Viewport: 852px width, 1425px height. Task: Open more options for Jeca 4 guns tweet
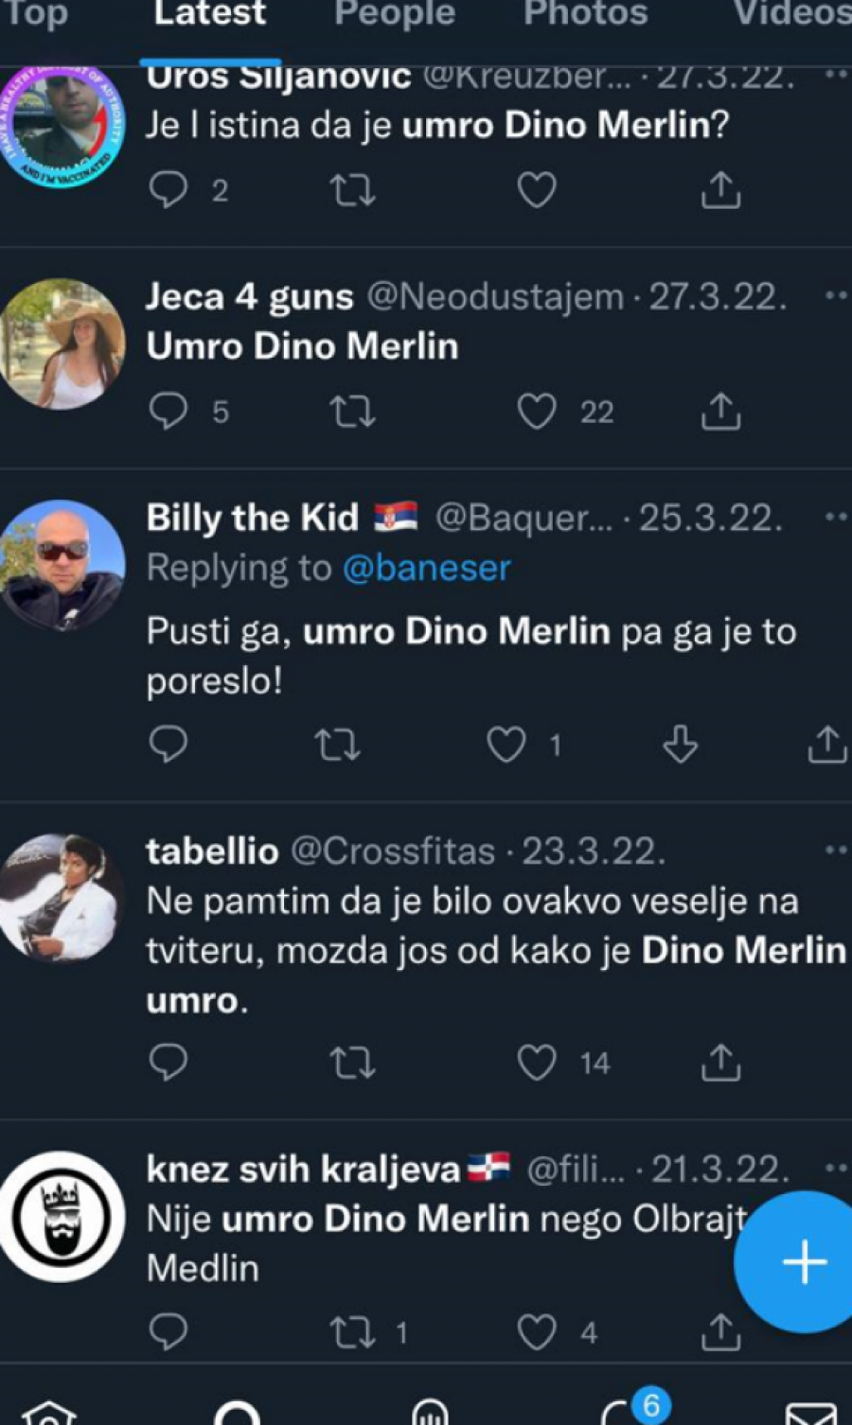coord(835,296)
